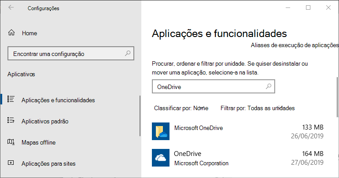Go back using the back arrow
Screen dimensions: 339x178
pyautogui.click(x=11, y=7)
